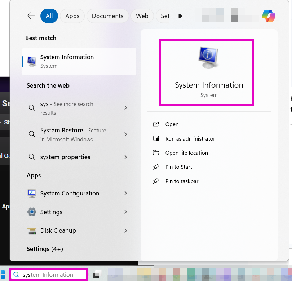This screenshot has height=282, width=292.
Task: Open System Restore web search suggestion
Action: 79,135
